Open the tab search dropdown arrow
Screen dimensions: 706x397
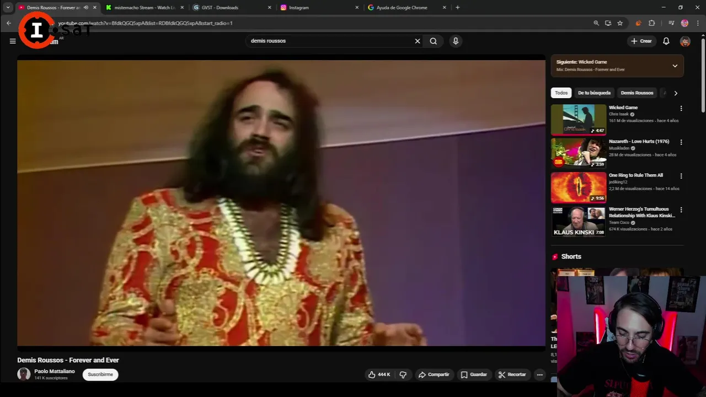click(8, 7)
